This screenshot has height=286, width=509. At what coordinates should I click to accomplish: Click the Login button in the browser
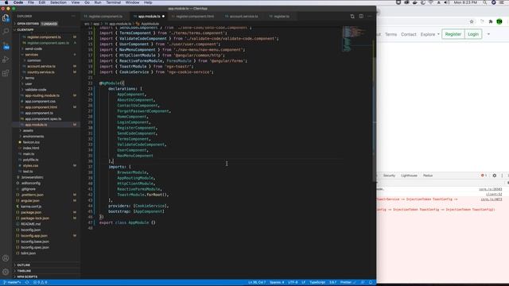pos(473,34)
